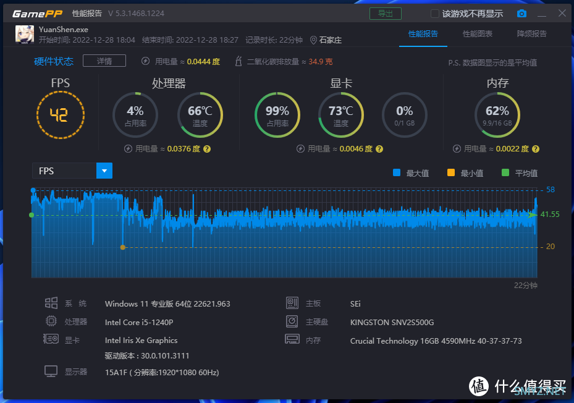Check the 该游戏不再显示 checkbox

pyautogui.click(x=434, y=14)
